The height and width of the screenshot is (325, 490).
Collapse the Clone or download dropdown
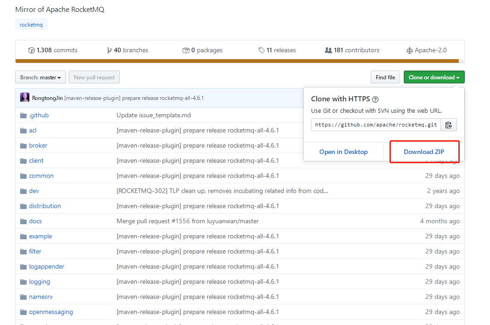[x=434, y=77]
